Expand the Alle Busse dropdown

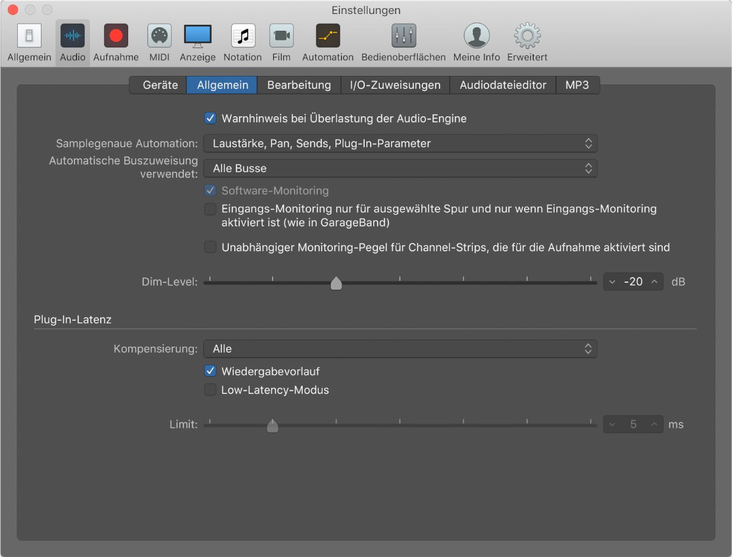click(400, 168)
